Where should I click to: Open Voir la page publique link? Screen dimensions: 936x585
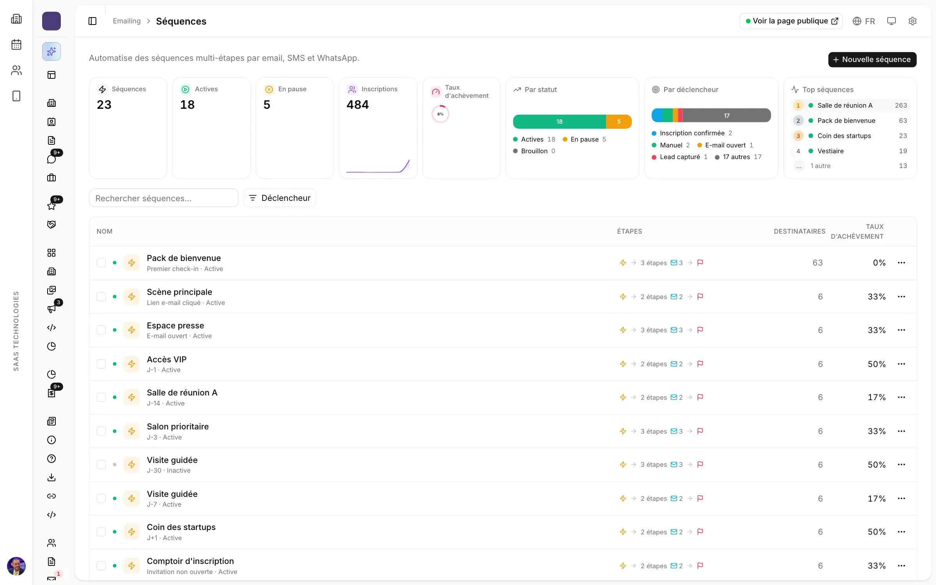[791, 21]
